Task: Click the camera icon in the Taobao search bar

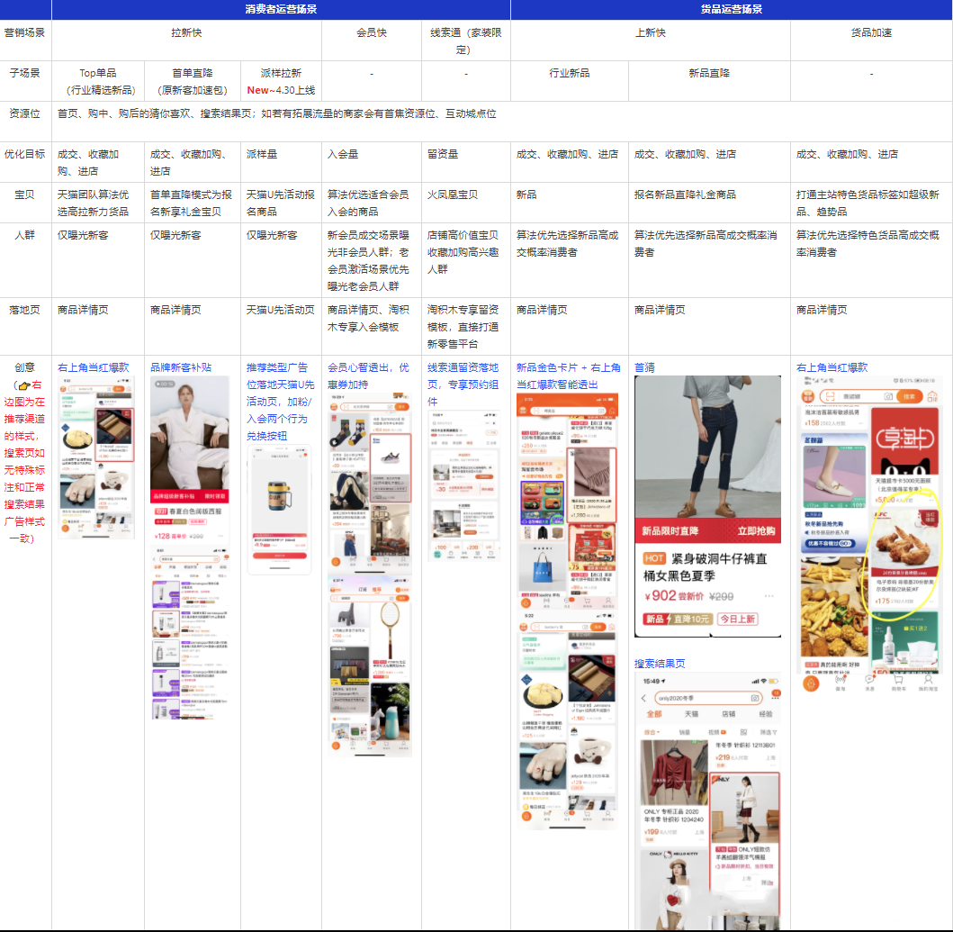Action: [888, 394]
